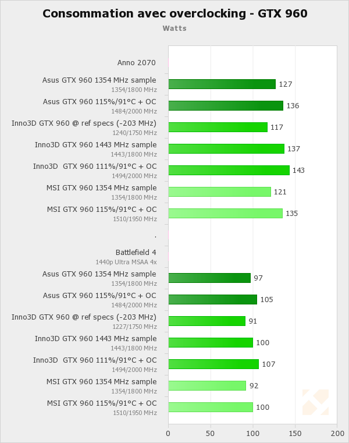Select the Battlefield 4 Asus bar valued 97

point(209,278)
